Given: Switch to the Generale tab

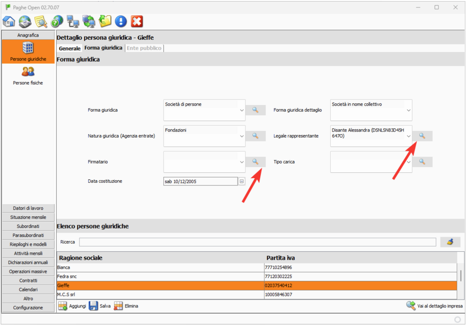Looking at the screenshot, I should pos(69,48).
